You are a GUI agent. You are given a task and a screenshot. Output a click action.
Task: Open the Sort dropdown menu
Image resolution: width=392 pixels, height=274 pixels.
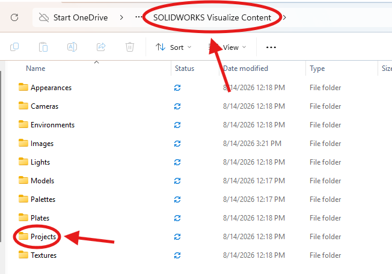coord(173,47)
